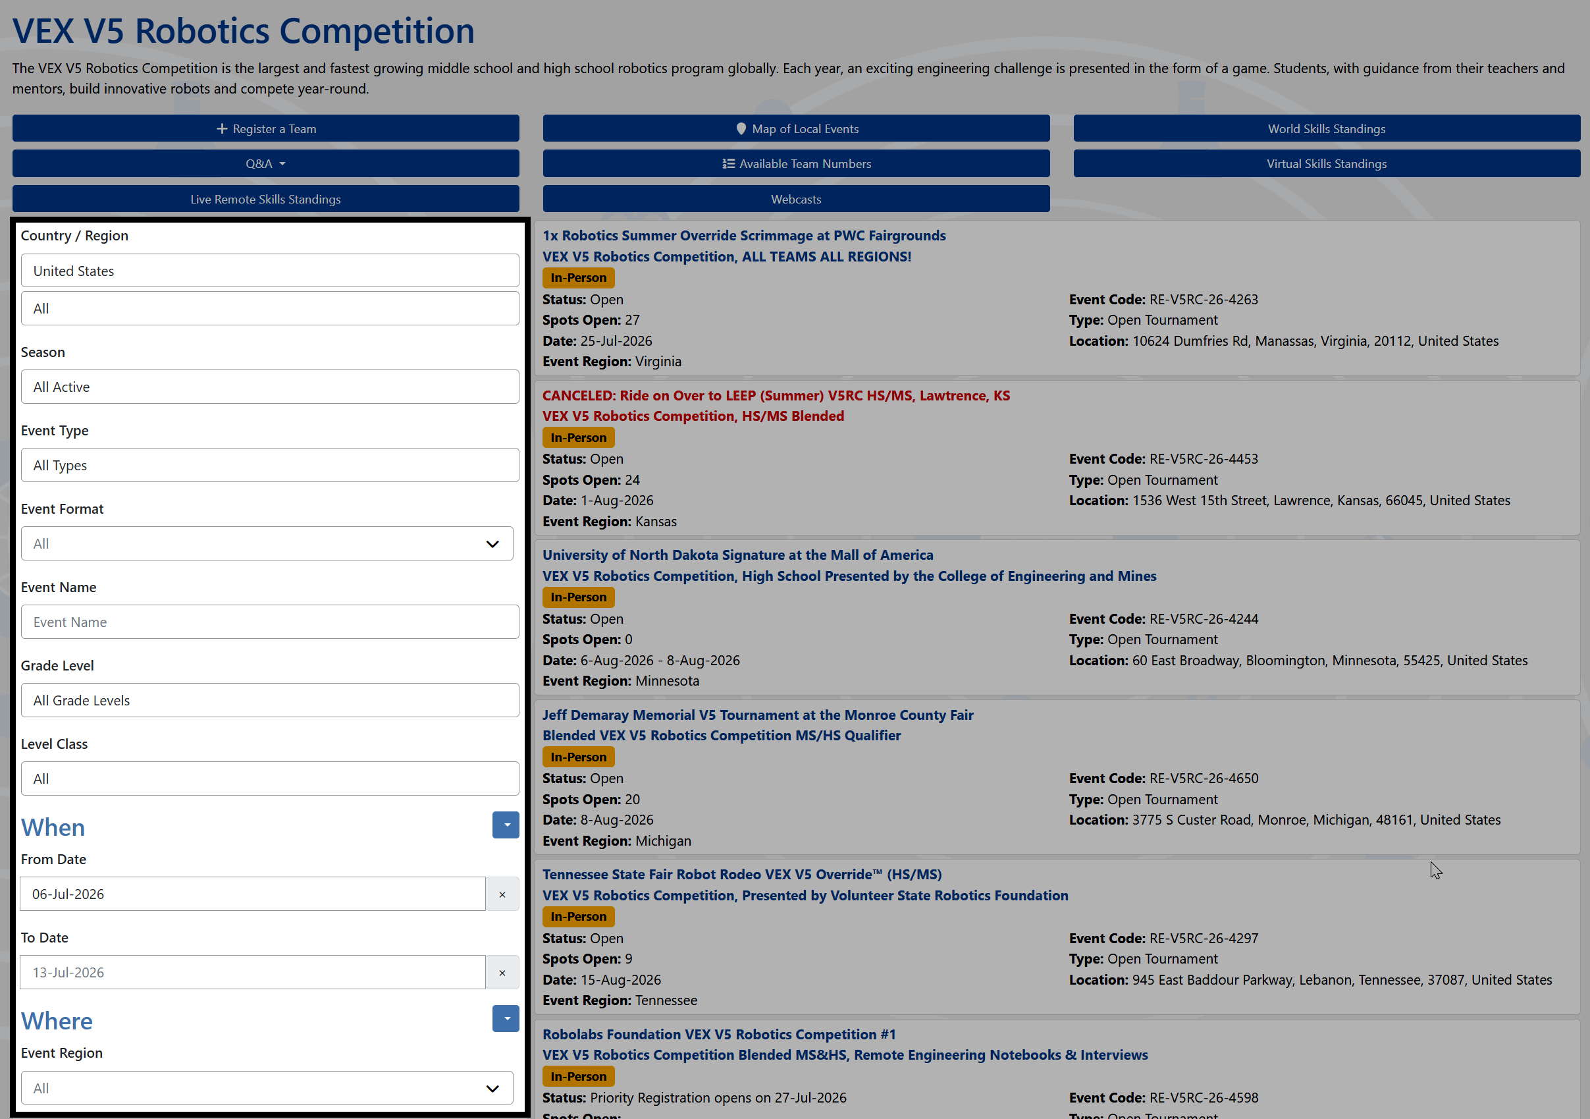Open Tennessee State Fair Robot Rodeo event
This screenshot has width=1590, height=1119.
tap(742, 875)
